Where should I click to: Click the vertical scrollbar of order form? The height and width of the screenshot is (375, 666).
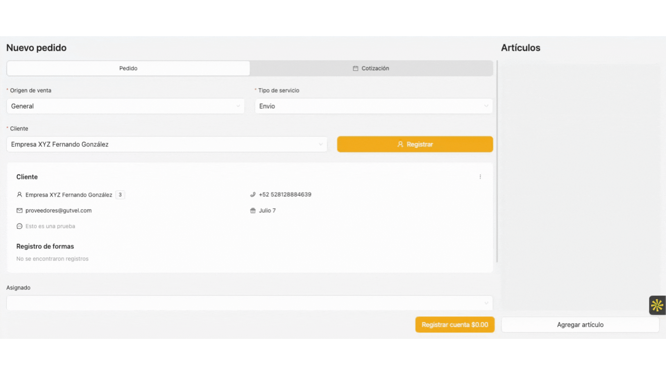[497, 161]
